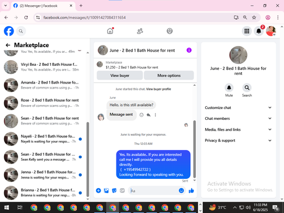
Task: Open Rose conversation
Action: (43, 103)
